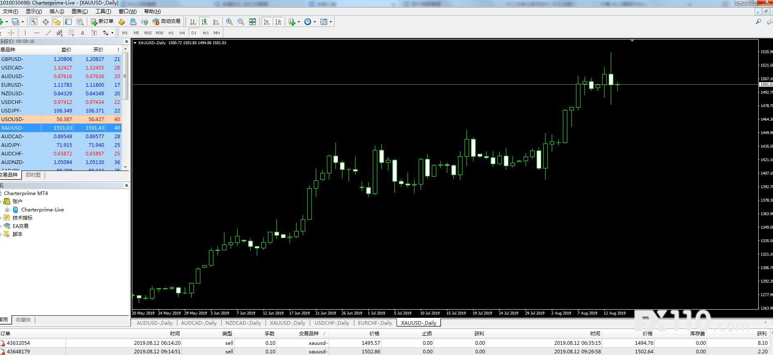Close the Market Watch panel
Image resolution: width=773 pixels, height=355 pixels.
point(126,42)
